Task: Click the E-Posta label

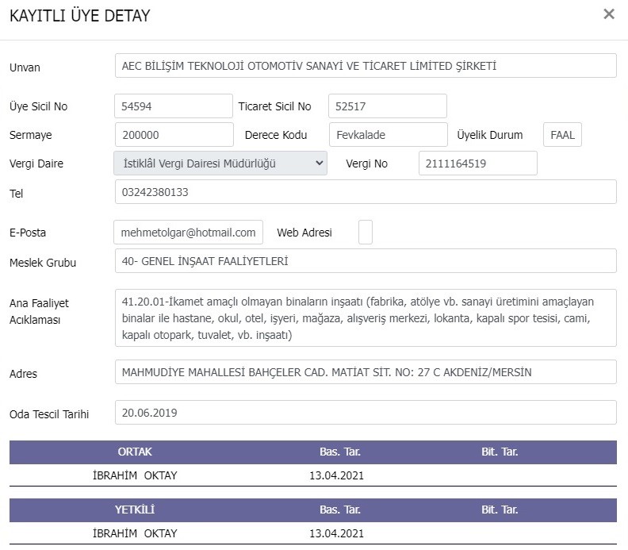Action: [x=28, y=233]
